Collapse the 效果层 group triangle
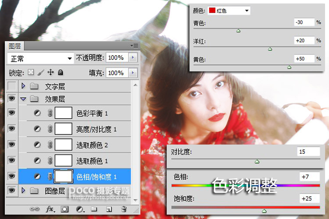This screenshot has width=329, height=219. 23,99
